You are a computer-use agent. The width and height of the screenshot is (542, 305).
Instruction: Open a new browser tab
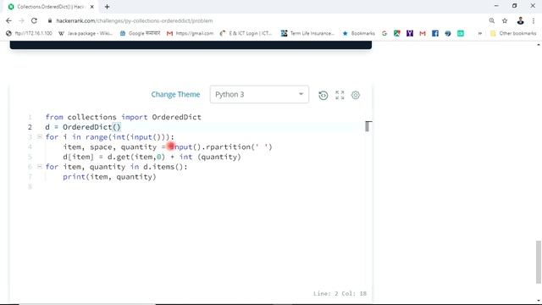108,7
